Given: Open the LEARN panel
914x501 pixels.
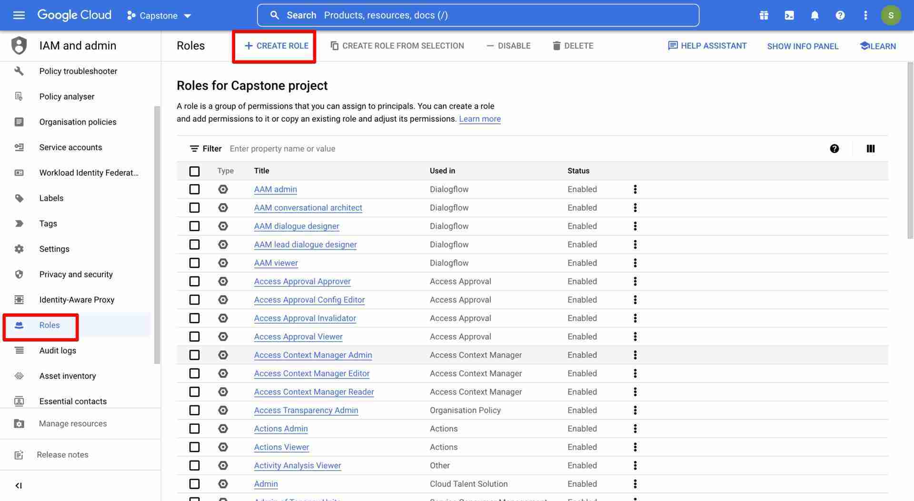Looking at the screenshot, I should [878, 46].
